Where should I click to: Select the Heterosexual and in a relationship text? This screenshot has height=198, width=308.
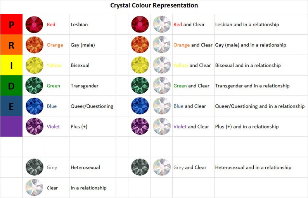(x=253, y=167)
